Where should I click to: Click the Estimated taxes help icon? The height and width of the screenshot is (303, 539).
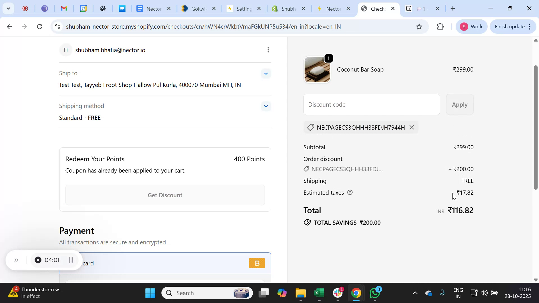pos(350,193)
